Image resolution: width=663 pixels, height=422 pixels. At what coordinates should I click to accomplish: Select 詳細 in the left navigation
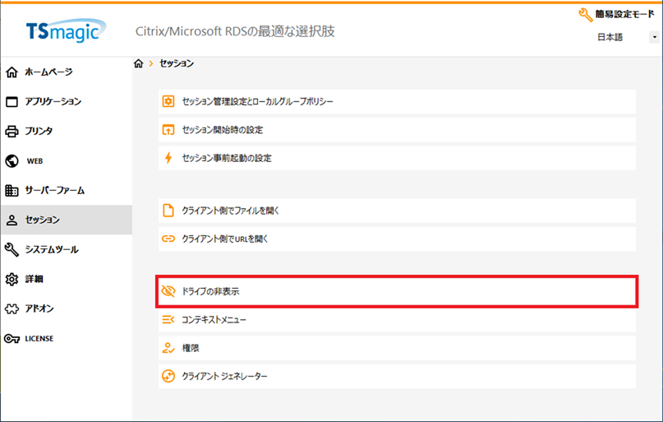click(x=34, y=279)
